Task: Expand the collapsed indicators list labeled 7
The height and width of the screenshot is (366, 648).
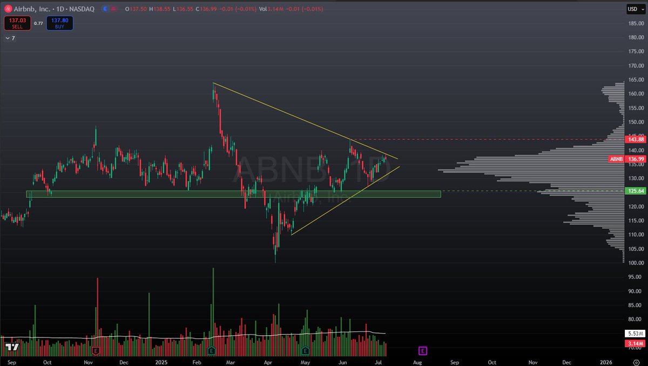Action: tap(10, 38)
